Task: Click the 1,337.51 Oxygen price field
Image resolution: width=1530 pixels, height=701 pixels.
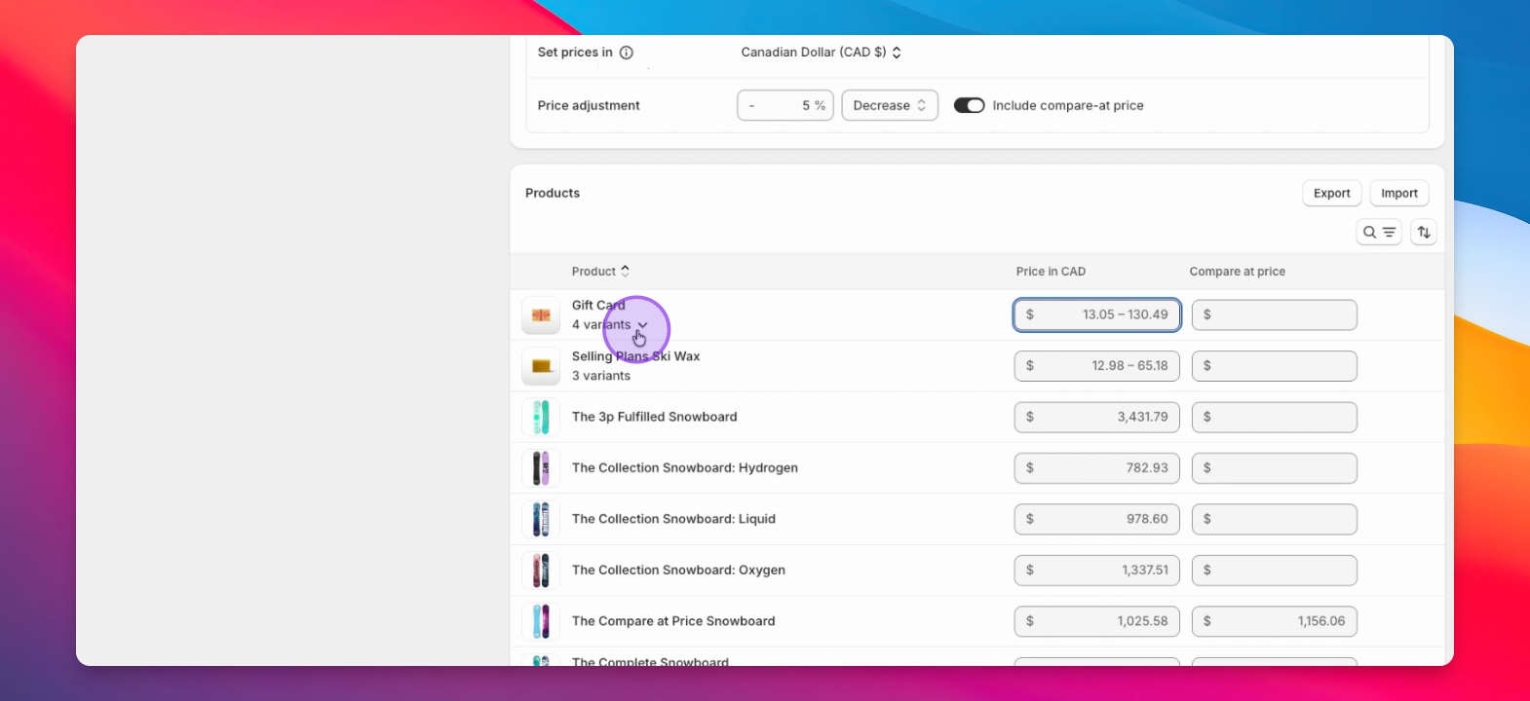Action: click(1097, 571)
